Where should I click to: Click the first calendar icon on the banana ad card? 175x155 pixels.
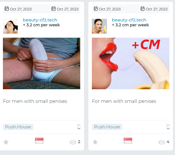click(x=96, y=9)
